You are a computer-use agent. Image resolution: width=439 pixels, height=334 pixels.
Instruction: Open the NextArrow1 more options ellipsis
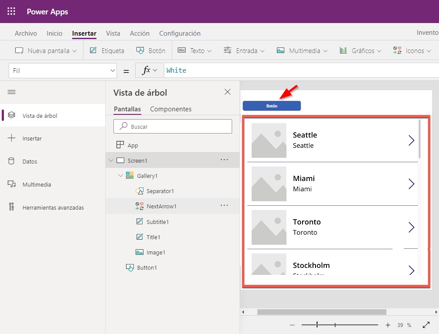(x=224, y=205)
